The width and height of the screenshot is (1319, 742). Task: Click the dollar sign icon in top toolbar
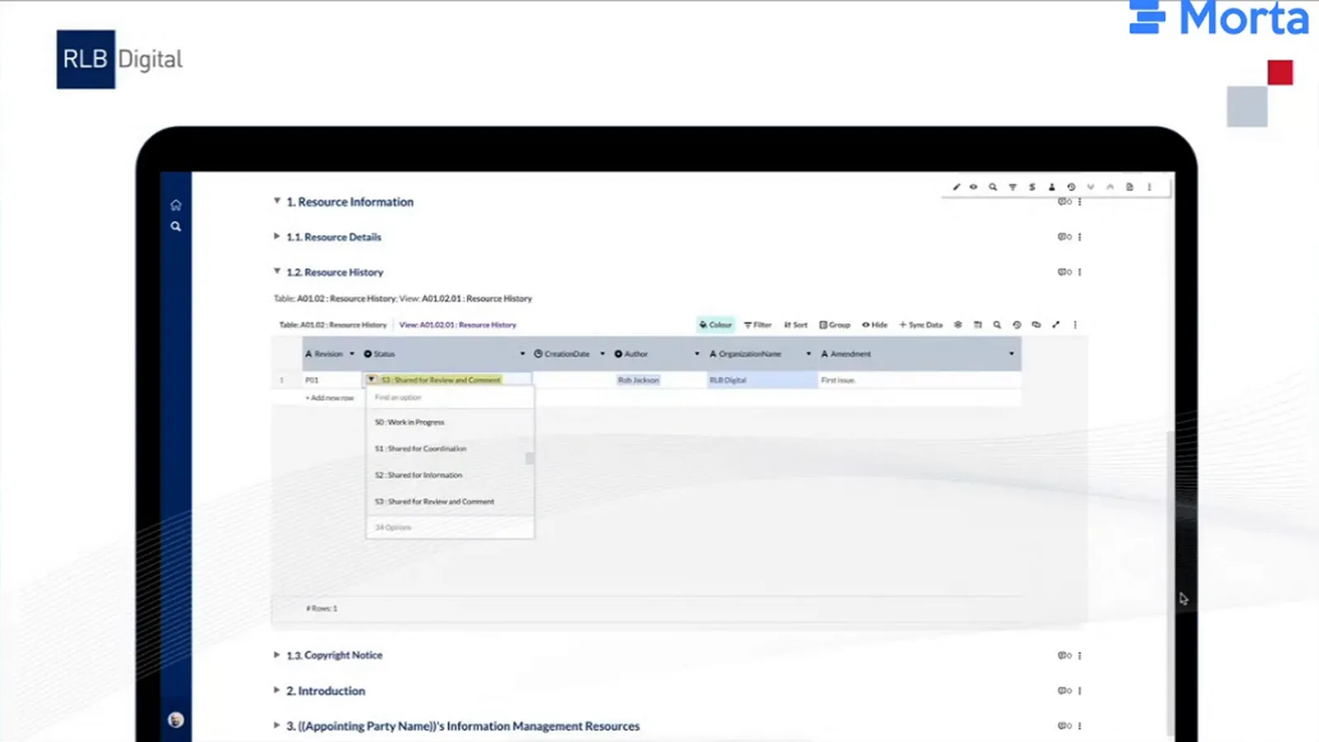click(x=1032, y=187)
